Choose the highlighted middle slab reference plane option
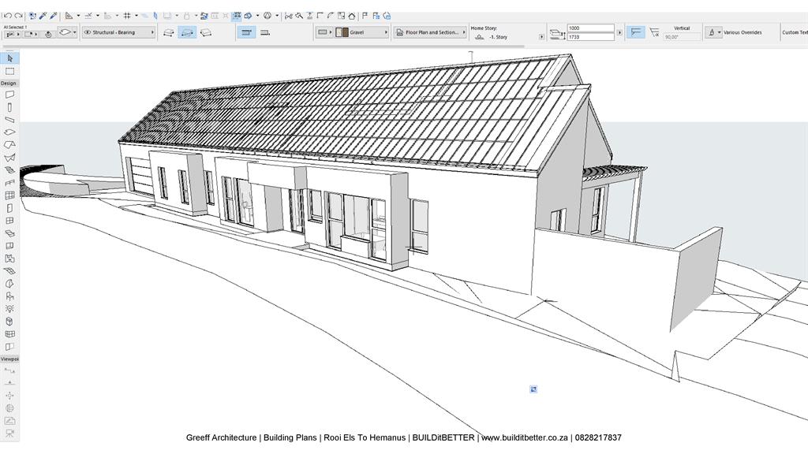Viewport: 808px width, 454px height. point(187,32)
